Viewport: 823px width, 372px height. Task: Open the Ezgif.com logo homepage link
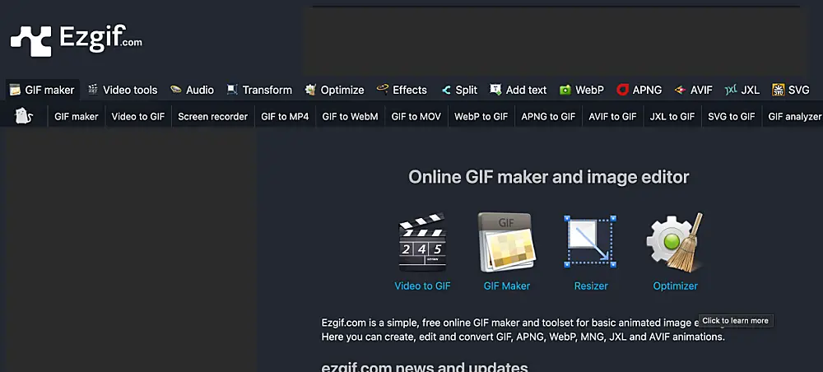(x=76, y=40)
